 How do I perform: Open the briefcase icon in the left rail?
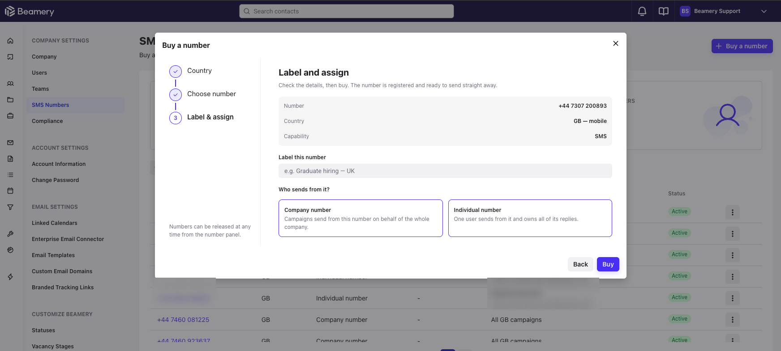[x=10, y=116]
